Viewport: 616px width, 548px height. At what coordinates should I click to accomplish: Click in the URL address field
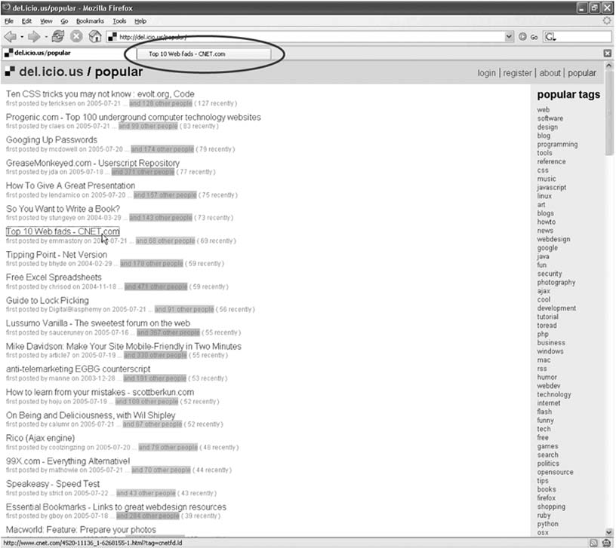[302, 36]
